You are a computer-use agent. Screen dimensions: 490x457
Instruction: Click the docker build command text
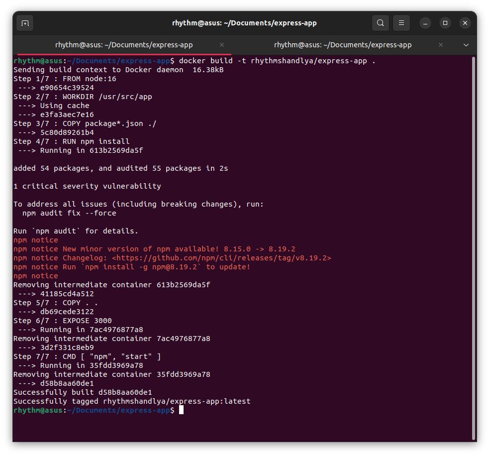(x=277, y=61)
